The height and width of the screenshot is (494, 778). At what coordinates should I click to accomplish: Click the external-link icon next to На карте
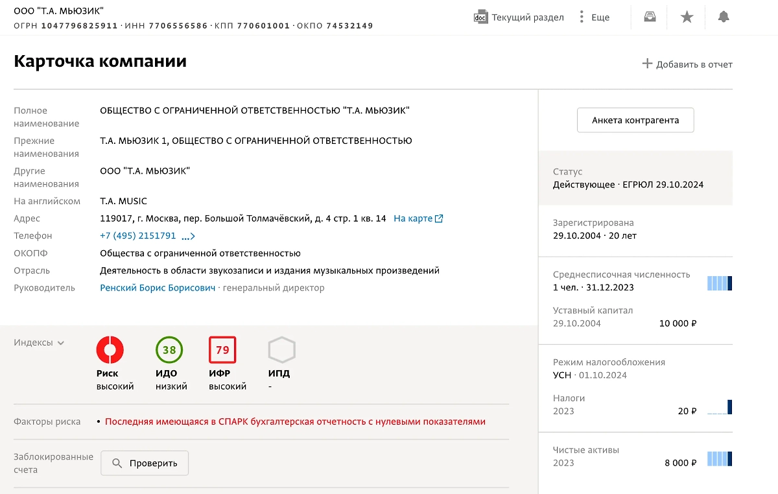tap(439, 218)
